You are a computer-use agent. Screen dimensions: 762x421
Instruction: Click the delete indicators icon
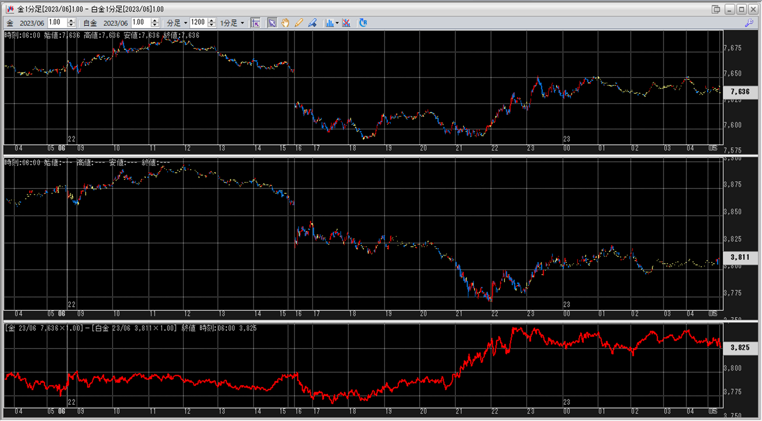point(346,23)
